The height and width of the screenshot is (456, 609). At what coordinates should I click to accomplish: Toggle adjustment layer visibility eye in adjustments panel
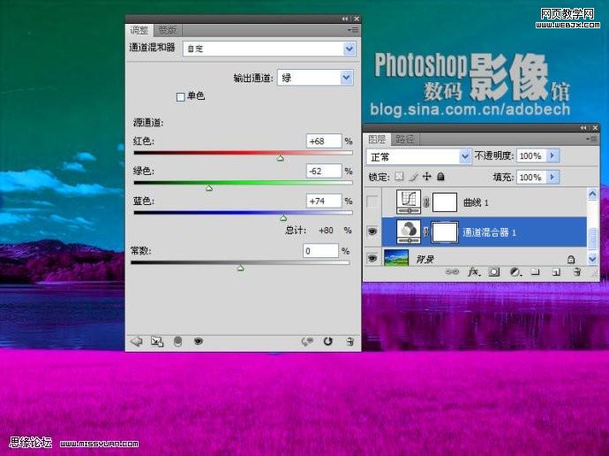(198, 341)
